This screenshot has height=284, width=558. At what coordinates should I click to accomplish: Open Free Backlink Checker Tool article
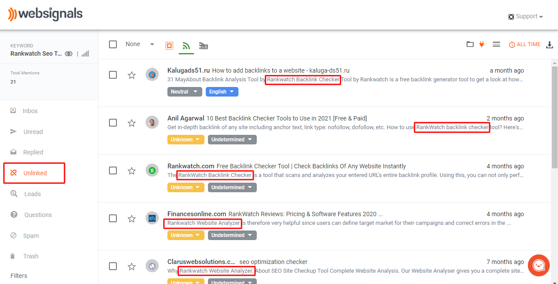pos(311,166)
